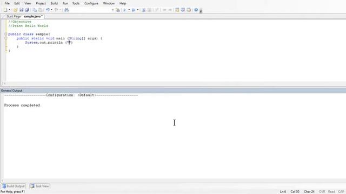Screen dimensions: 346x194
Task: Open the Help menu
Action: tap(123, 3)
